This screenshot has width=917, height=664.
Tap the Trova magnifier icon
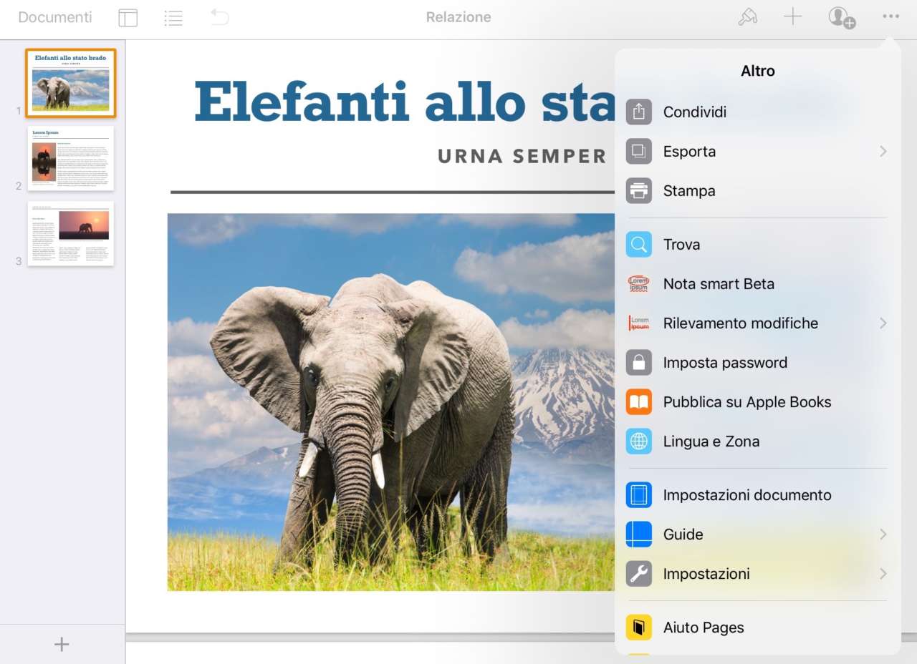(x=639, y=245)
